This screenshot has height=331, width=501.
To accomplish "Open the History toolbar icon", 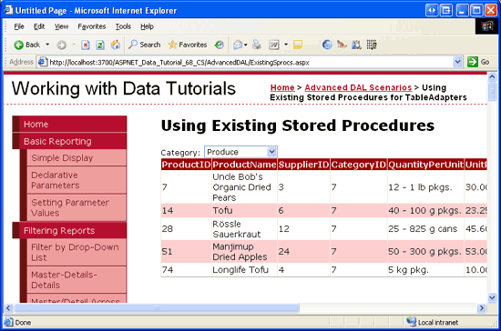I will (x=220, y=45).
